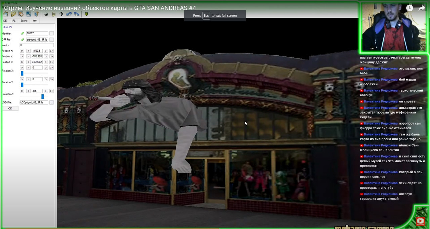Decrease Position Y with the << button
Image resolution: width=430 pixels, height=229 pixels.
pos(22,56)
